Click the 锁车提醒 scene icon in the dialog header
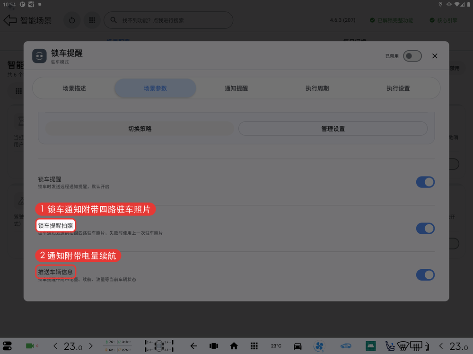Image resolution: width=473 pixels, height=354 pixels. (40, 56)
